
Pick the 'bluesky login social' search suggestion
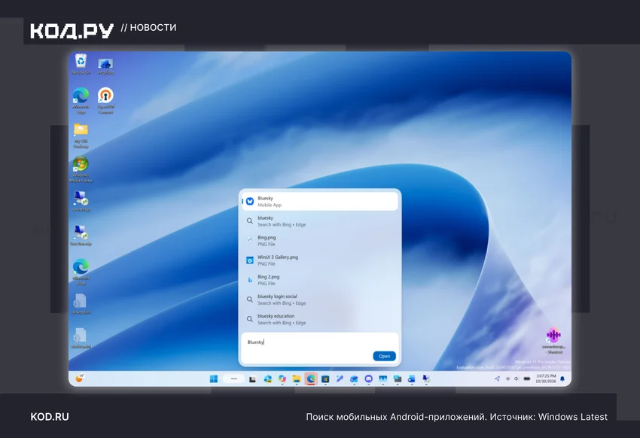(x=319, y=300)
